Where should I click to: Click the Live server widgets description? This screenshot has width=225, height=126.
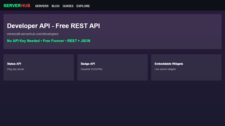click(165, 69)
